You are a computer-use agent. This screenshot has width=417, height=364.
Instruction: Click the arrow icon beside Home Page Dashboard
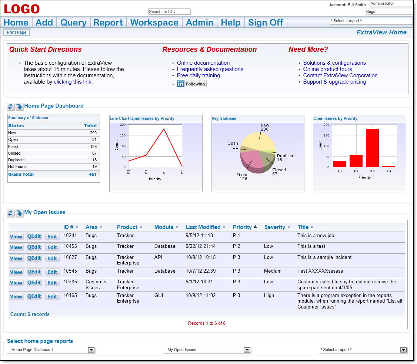click(x=19, y=107)
